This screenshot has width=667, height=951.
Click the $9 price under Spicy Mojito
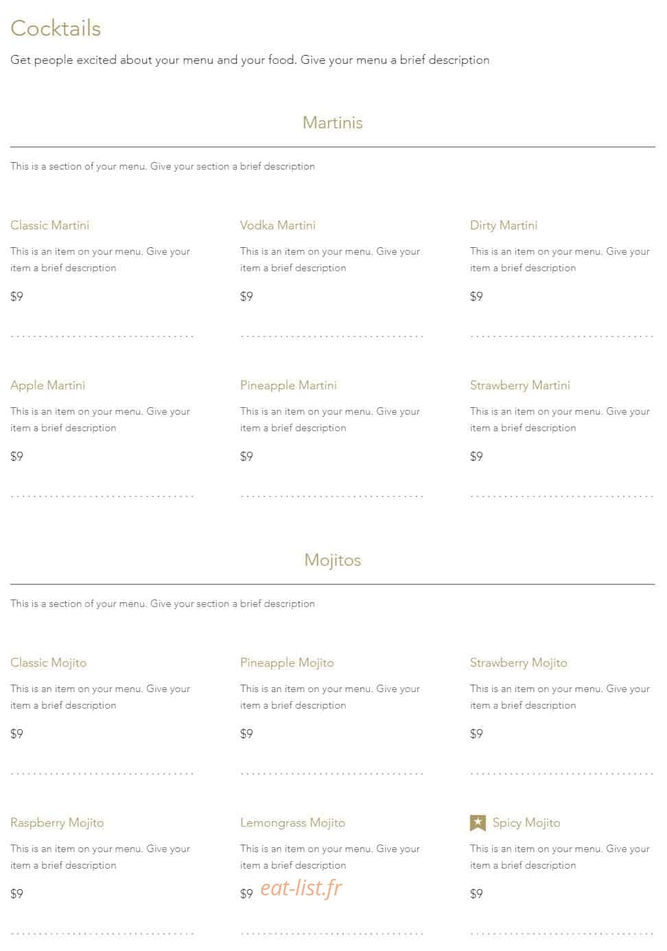[476, 894]
